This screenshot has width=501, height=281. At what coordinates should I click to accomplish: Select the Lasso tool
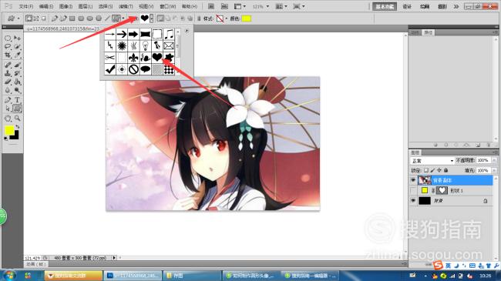[x=8, y=47]
